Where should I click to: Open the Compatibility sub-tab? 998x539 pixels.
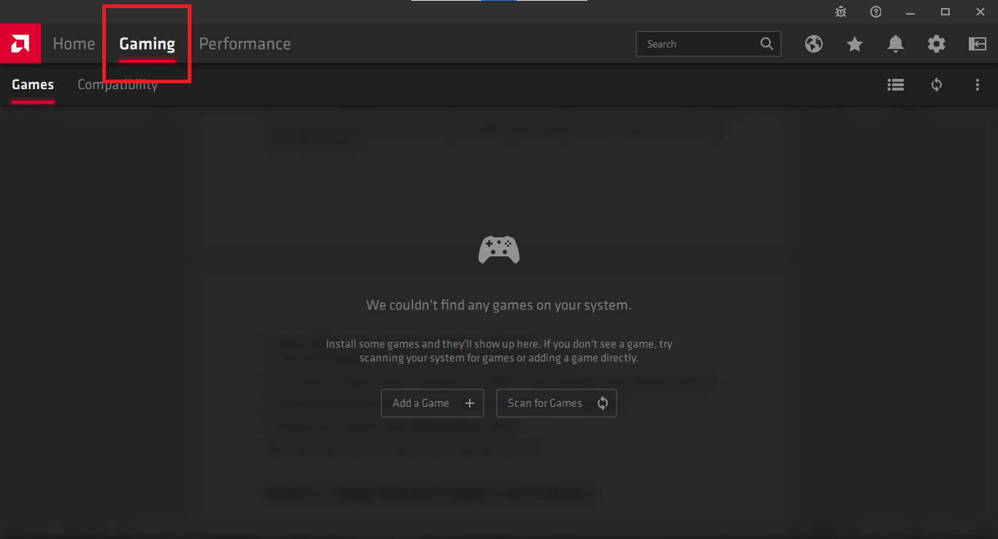tap(118, 85)
